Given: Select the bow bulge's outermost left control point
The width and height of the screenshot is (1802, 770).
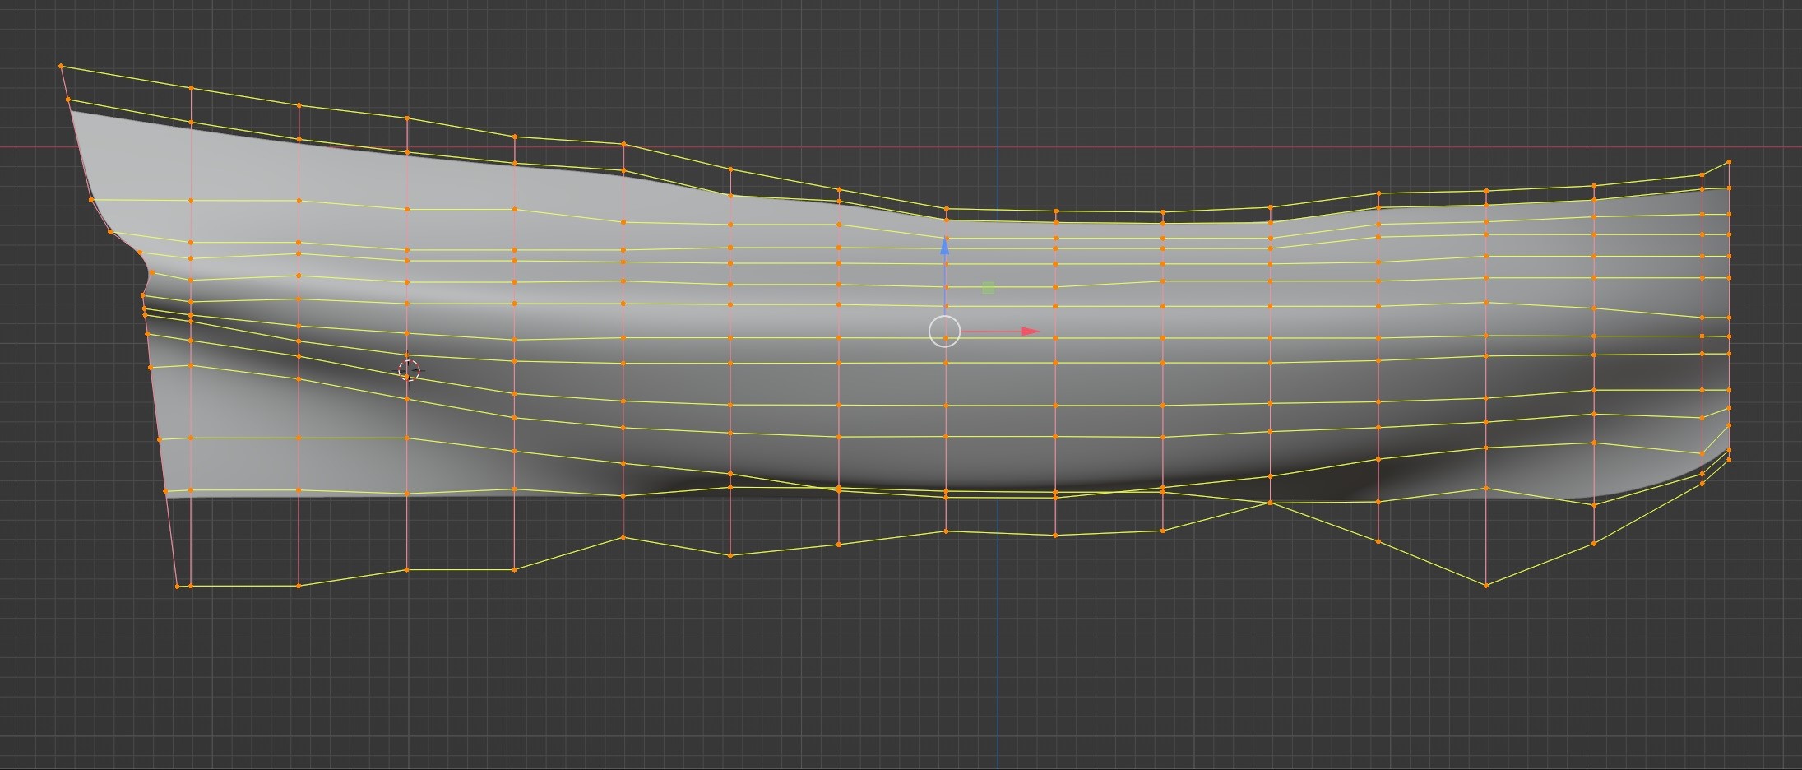Looking at the screenshot, I should tap(143, 295).
